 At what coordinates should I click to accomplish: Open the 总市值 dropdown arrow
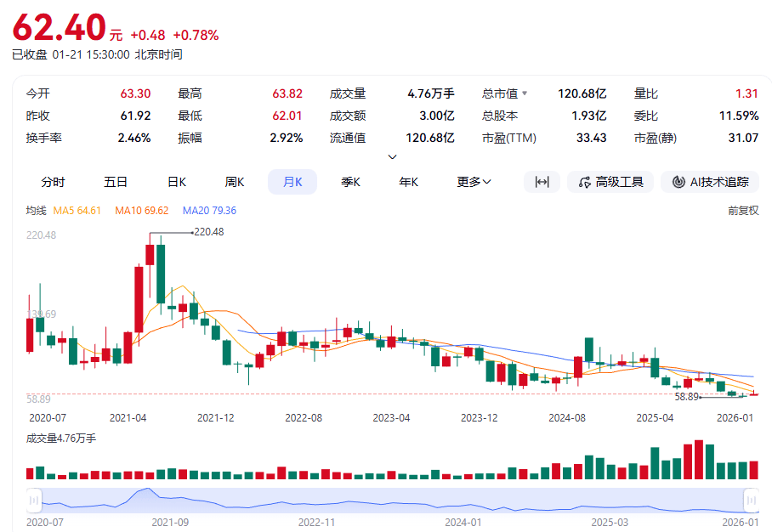[x=525, y=94]
